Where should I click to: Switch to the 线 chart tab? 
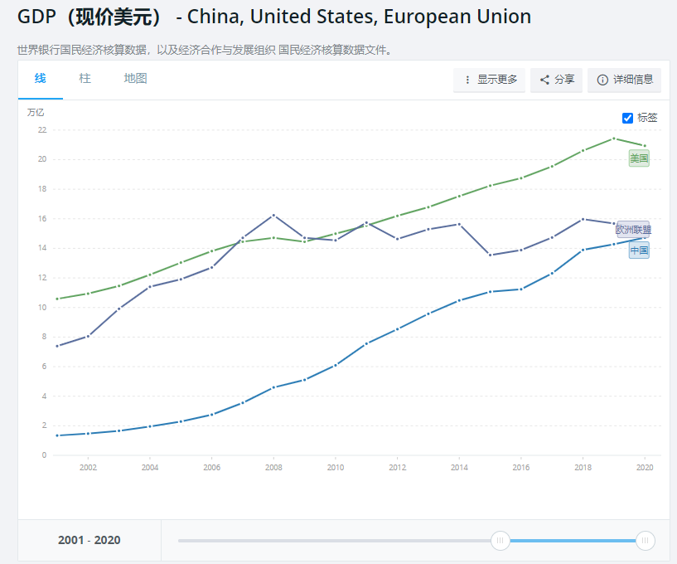point(40,79)
